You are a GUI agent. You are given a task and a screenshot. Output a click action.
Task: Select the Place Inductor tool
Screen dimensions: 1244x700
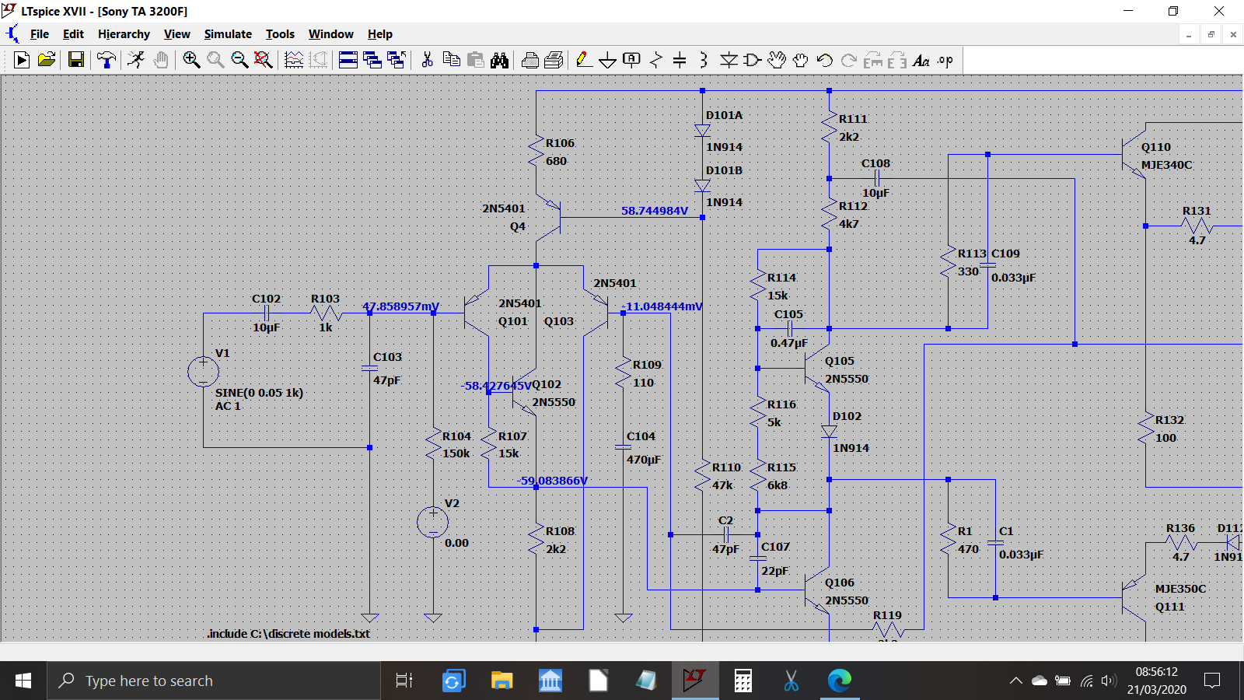tap(704, 60)
